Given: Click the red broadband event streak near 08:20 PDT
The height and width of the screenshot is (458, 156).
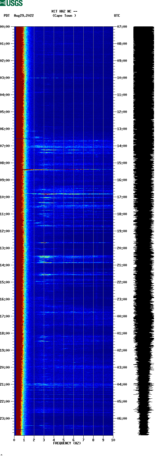Looking at the screenshot, I should click(68, 170).
